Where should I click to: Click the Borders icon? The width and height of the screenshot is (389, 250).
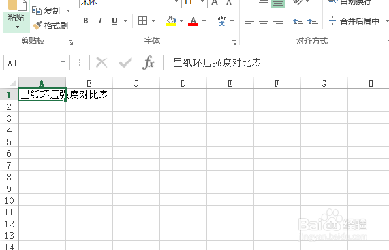pos(143,21)
